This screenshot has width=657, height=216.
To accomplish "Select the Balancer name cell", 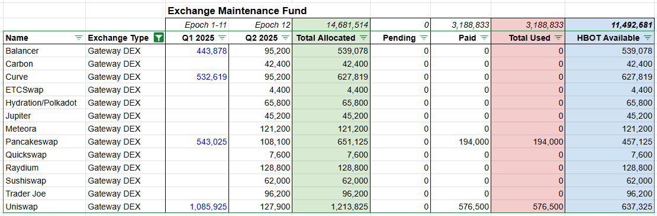I will [44, 51].
